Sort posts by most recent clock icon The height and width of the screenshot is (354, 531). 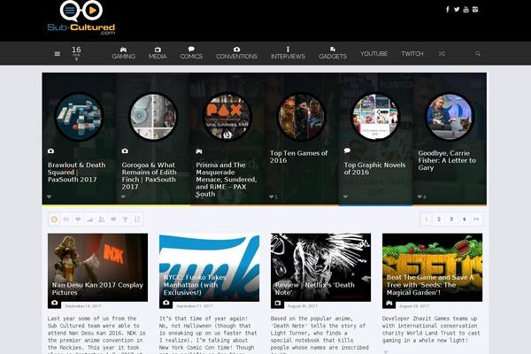click(x=54, y=219)
